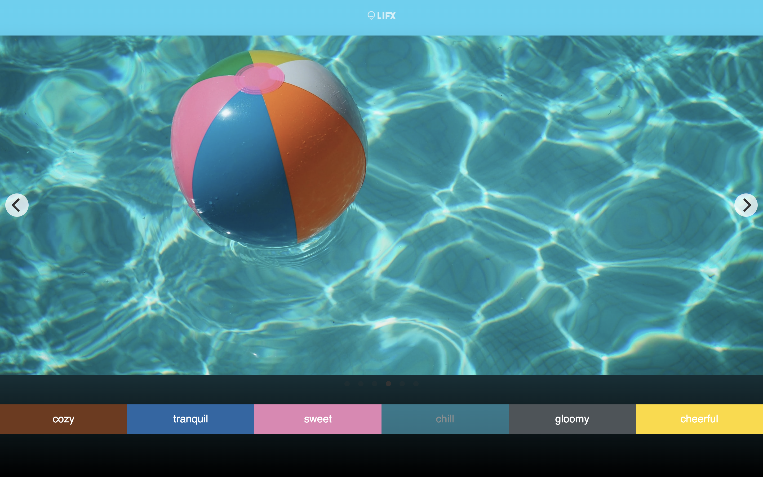763x477 pixels.
Task: Advance to the next slide arrow
Action: coord(746,205)
